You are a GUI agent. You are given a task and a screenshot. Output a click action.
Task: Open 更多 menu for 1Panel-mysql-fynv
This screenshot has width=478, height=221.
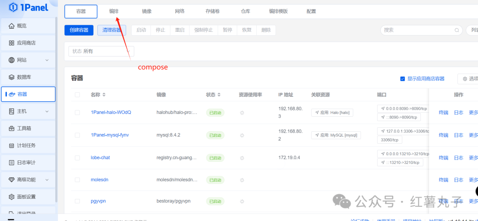(x=473, y=135)
